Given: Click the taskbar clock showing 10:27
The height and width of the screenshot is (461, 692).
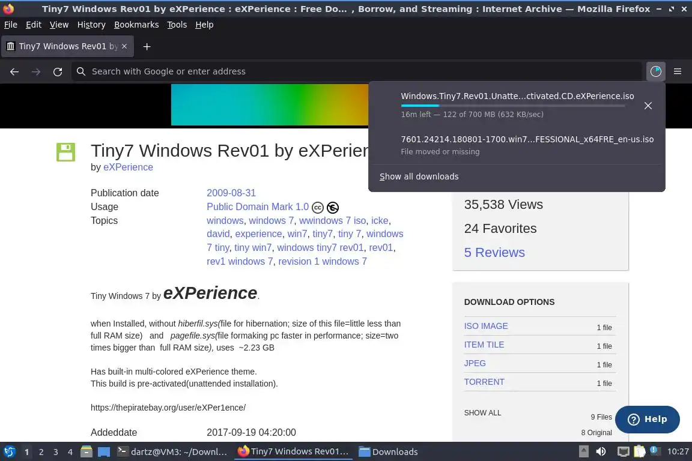Looking at the screenshot, I should coord(678,452).
